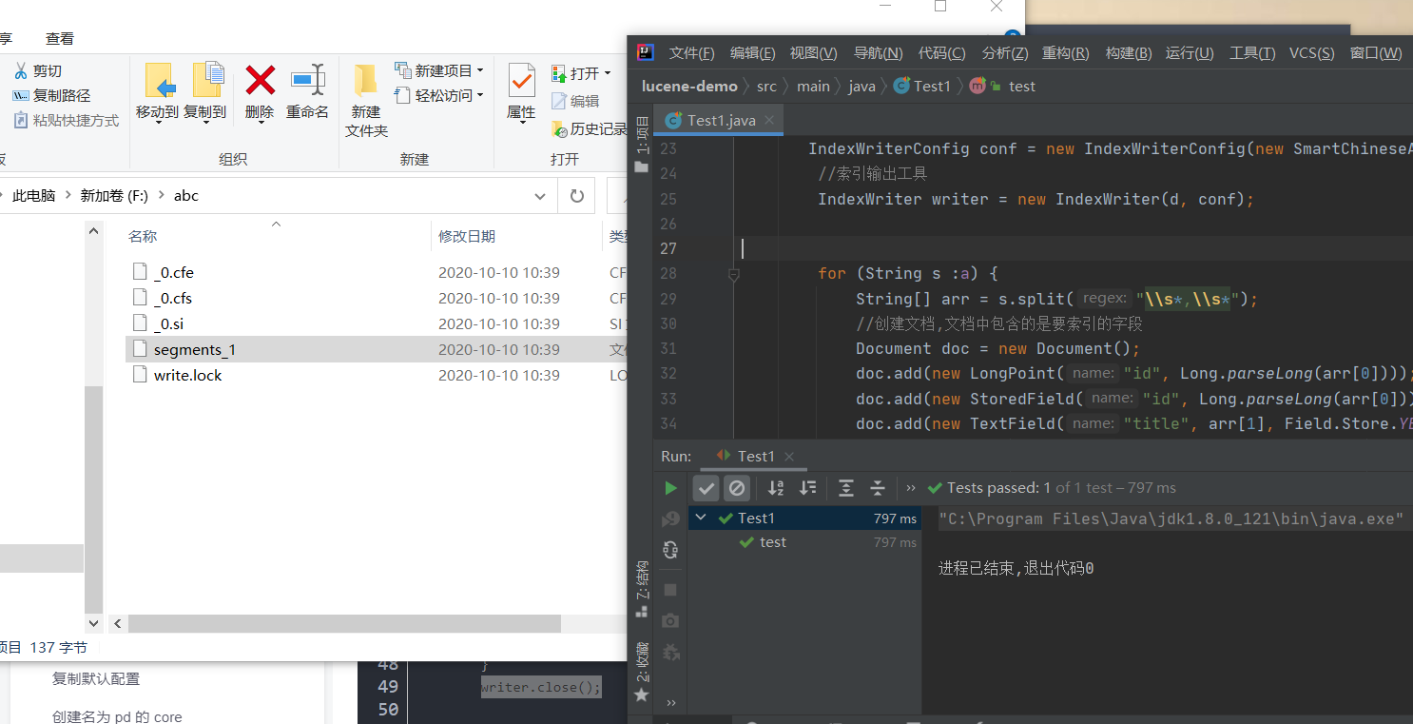Click the Properties (属性) checkmark icon

click(x=521, y=80)
